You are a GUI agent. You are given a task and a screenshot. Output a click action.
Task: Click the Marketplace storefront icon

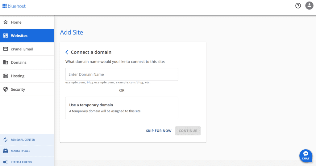[6, 151]
